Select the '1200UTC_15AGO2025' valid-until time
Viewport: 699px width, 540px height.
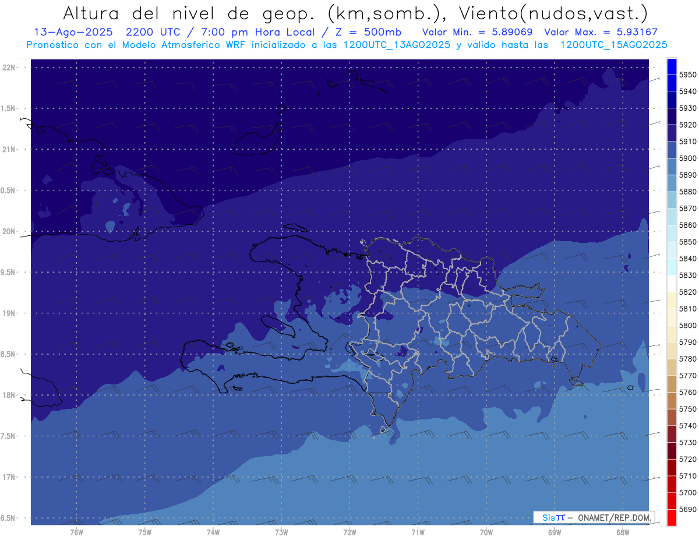pyautogui.click(x=613, y=45)
